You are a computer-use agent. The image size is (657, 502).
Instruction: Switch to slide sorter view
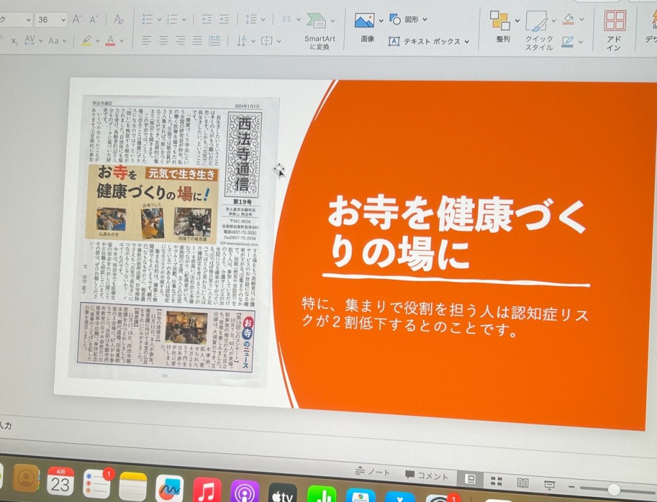[x=496, y=481]
